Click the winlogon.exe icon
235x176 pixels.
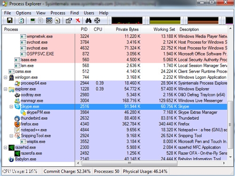tap(11, 77)
